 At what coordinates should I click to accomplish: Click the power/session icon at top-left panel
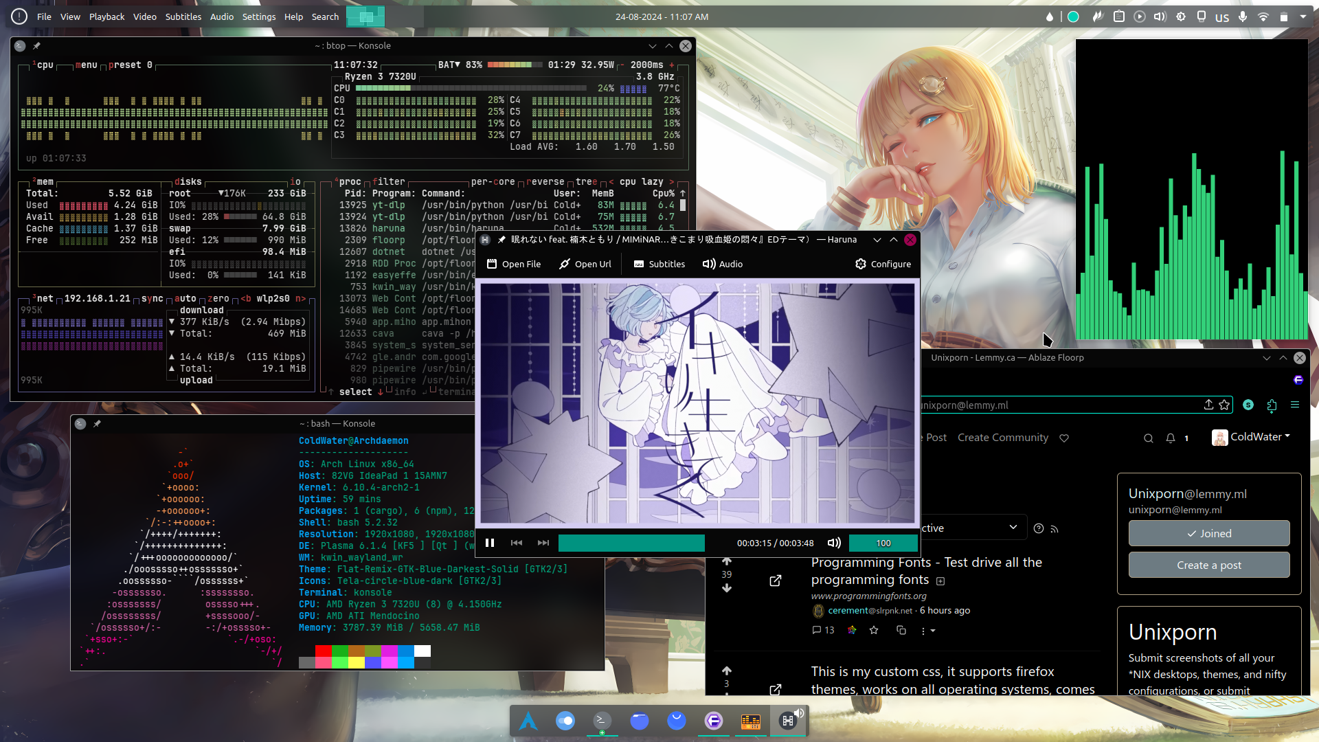click(19, 16)
